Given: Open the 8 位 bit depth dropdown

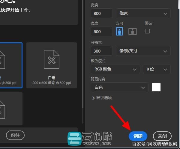Looking at the screenshot, I should [157, 69].
